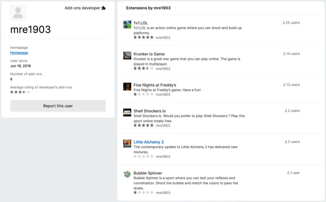Open the developer's Homepage link
Image resolution: width=326 pixels, height=202 pixels.
point(19,53)
